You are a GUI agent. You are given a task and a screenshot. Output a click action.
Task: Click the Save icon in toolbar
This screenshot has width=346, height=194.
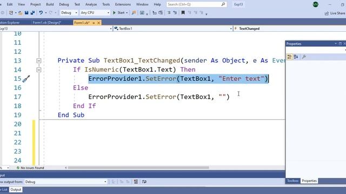click(x=26, y=13)
